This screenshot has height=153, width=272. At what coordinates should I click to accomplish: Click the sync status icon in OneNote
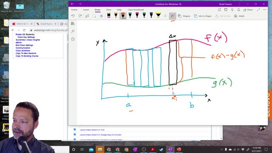[x=219, y=10]
